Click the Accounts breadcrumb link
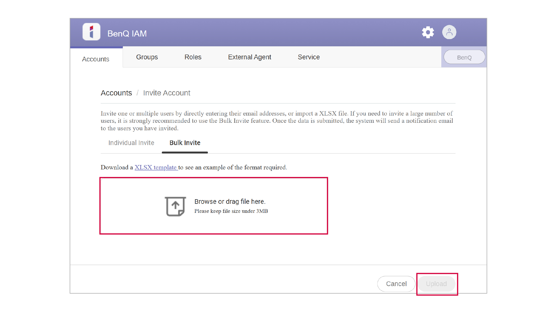557x313 pixels. [x=116, y=93]
